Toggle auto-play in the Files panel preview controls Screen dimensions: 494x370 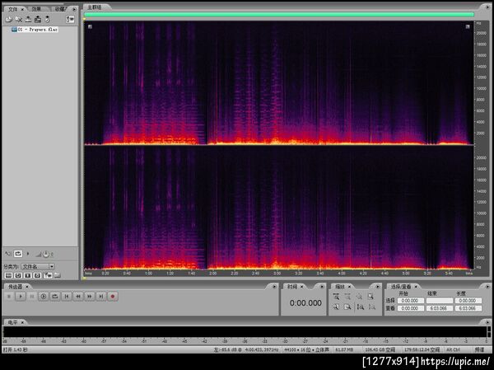(x=8, y=254)
